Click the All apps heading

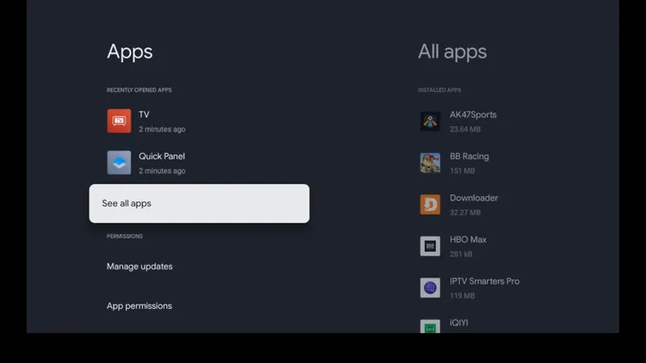point(452,52)
